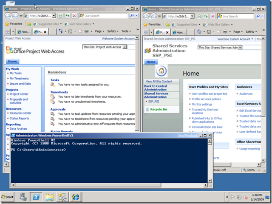
Task: Switch to first 'Hom...' browser tab, left window
Action: pos(24,32)
